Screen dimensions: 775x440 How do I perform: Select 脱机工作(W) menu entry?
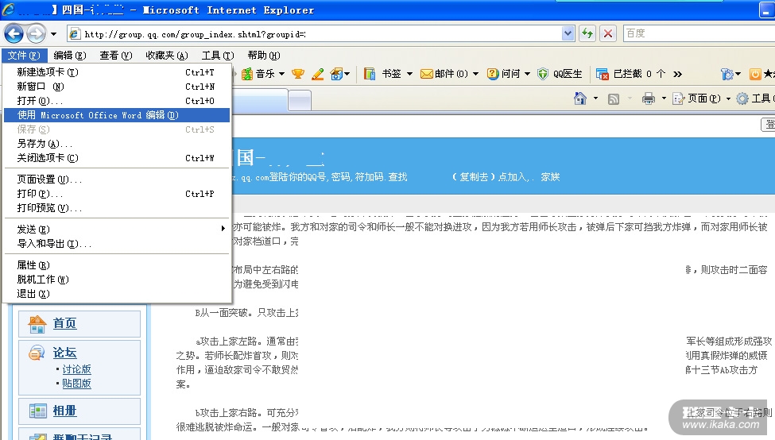[x=117, y=280]
